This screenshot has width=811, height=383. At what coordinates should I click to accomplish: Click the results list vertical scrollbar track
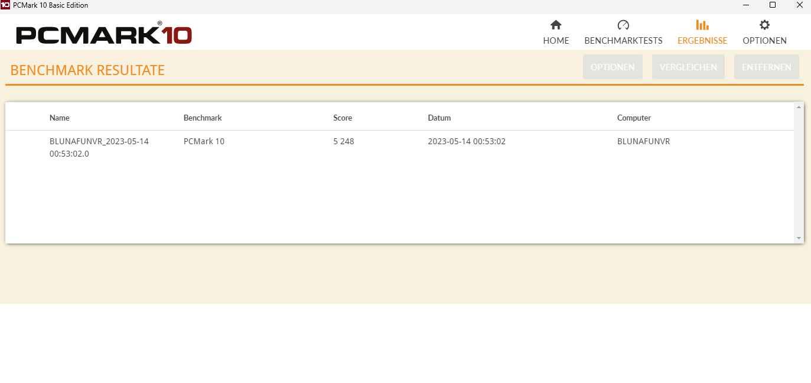pyautogui.click(x=799, y=173)
